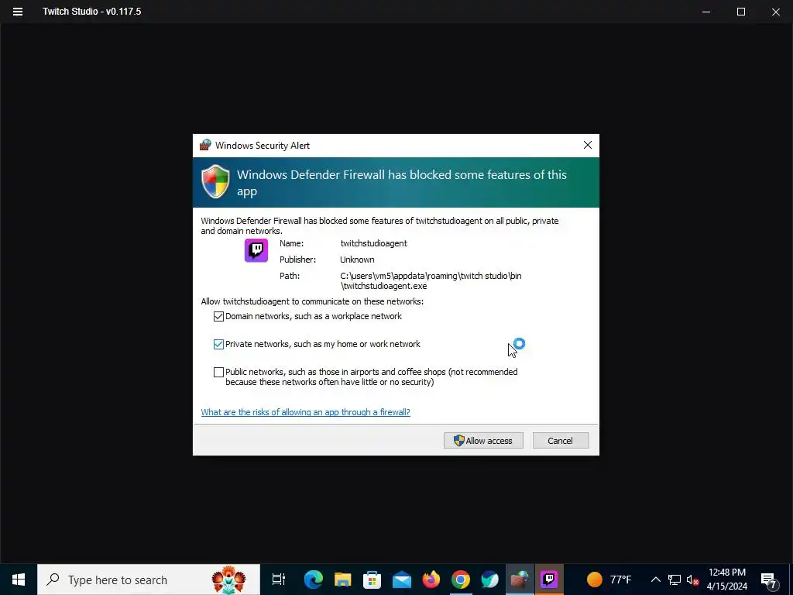Image resolution: width=793 pixels, height=595 pixels.
Task: Open Task View from taskbar
Action: click(x=279, y=580)
